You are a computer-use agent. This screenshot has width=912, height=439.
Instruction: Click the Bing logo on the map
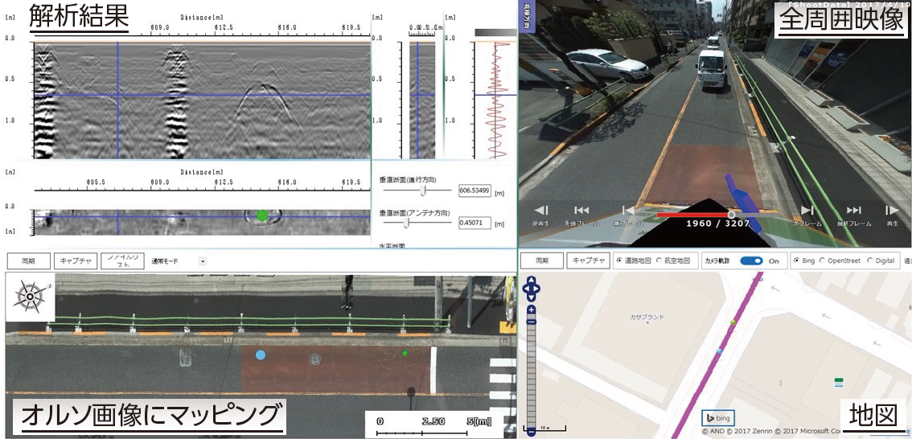pos(717,418)
